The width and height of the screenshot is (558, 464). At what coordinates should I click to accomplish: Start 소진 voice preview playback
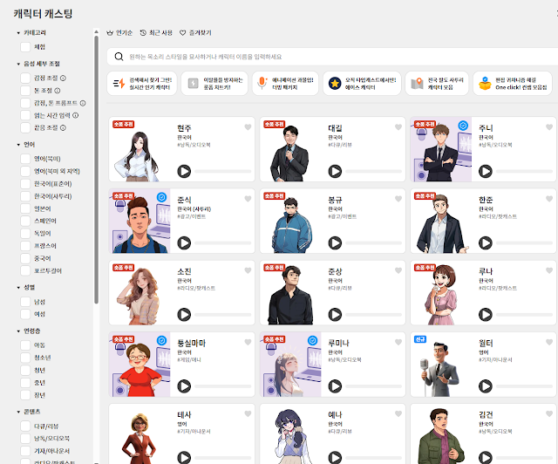pyautogui.click(x=184, y=315)
